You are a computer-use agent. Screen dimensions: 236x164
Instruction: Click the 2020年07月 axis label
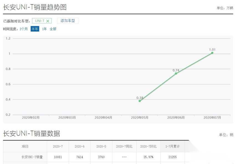tap(212, 118)
